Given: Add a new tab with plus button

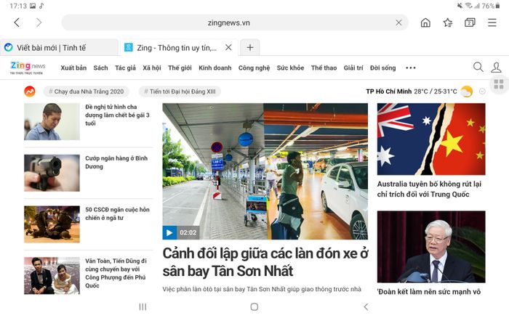Looking at the screenshot, I should pos(249,47).
